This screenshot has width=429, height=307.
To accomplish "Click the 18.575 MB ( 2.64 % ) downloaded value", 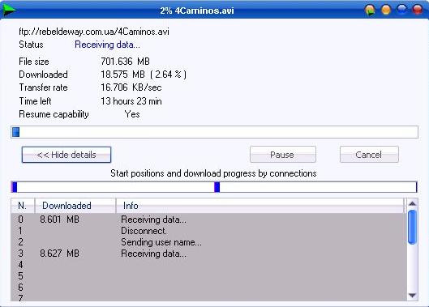I will [x=144, y=75].
